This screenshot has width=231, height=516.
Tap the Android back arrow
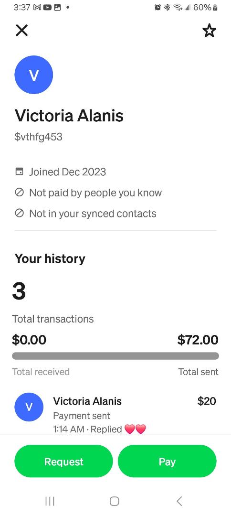[179, 501]
